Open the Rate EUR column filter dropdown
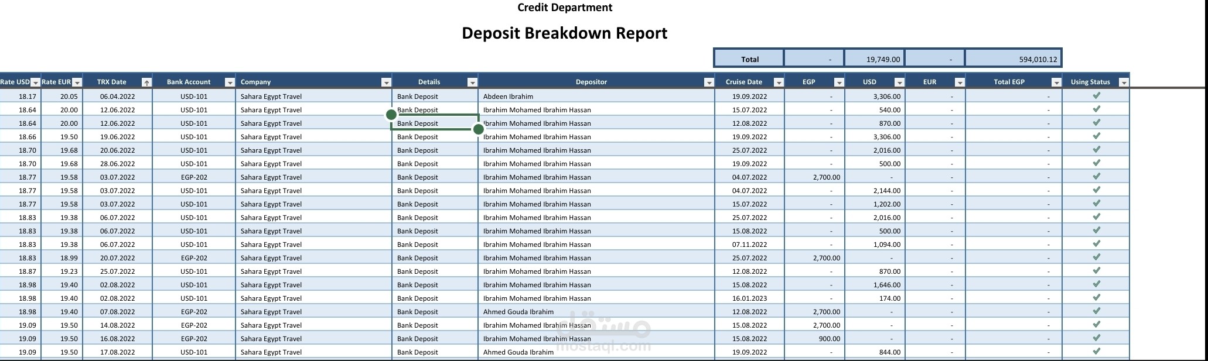 (x=77, y=82)
